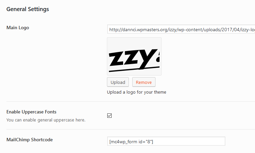Click the divider line below the logo section
Image resolution: width=255 pixels, height=153 pixels.
[128, 101]
